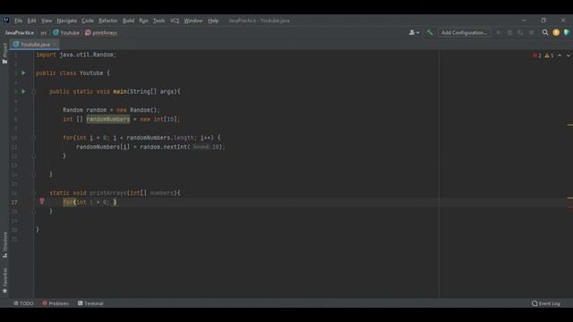Open the Terminal tool window
573x322 pixels.
[90, 303]
